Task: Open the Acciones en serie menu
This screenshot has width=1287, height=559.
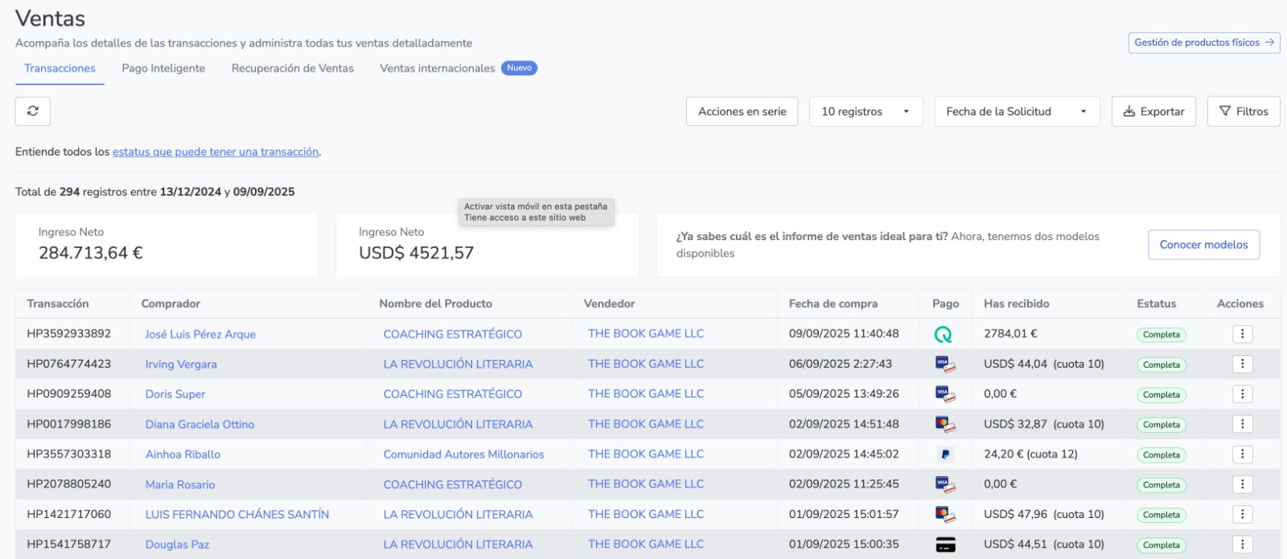Action: [x=742, y=112]
